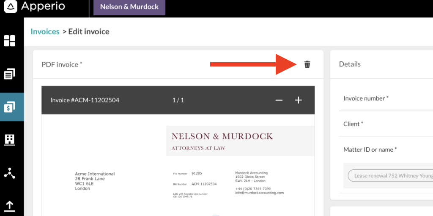Open the network nodes icon in sidebar
The image size is (433, 216).
click(10, 173)
